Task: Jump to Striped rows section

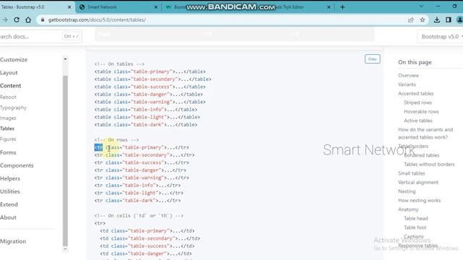Action: 418,103
